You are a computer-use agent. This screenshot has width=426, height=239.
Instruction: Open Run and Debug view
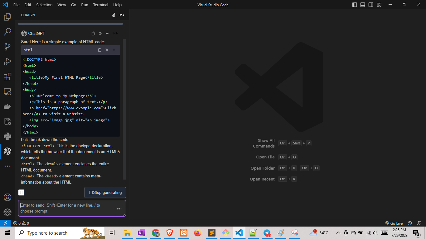click(7, 62)
